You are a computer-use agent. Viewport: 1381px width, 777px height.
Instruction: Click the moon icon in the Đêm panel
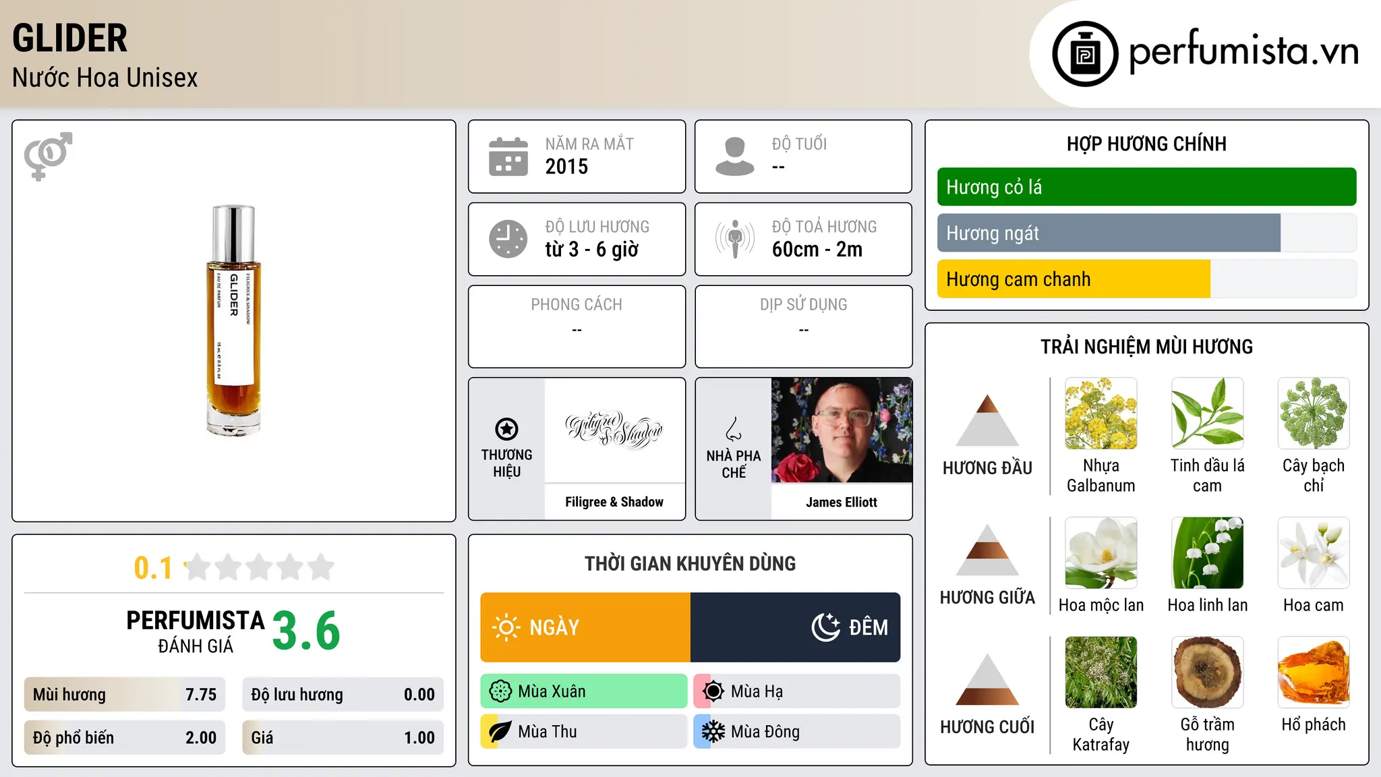826,627
